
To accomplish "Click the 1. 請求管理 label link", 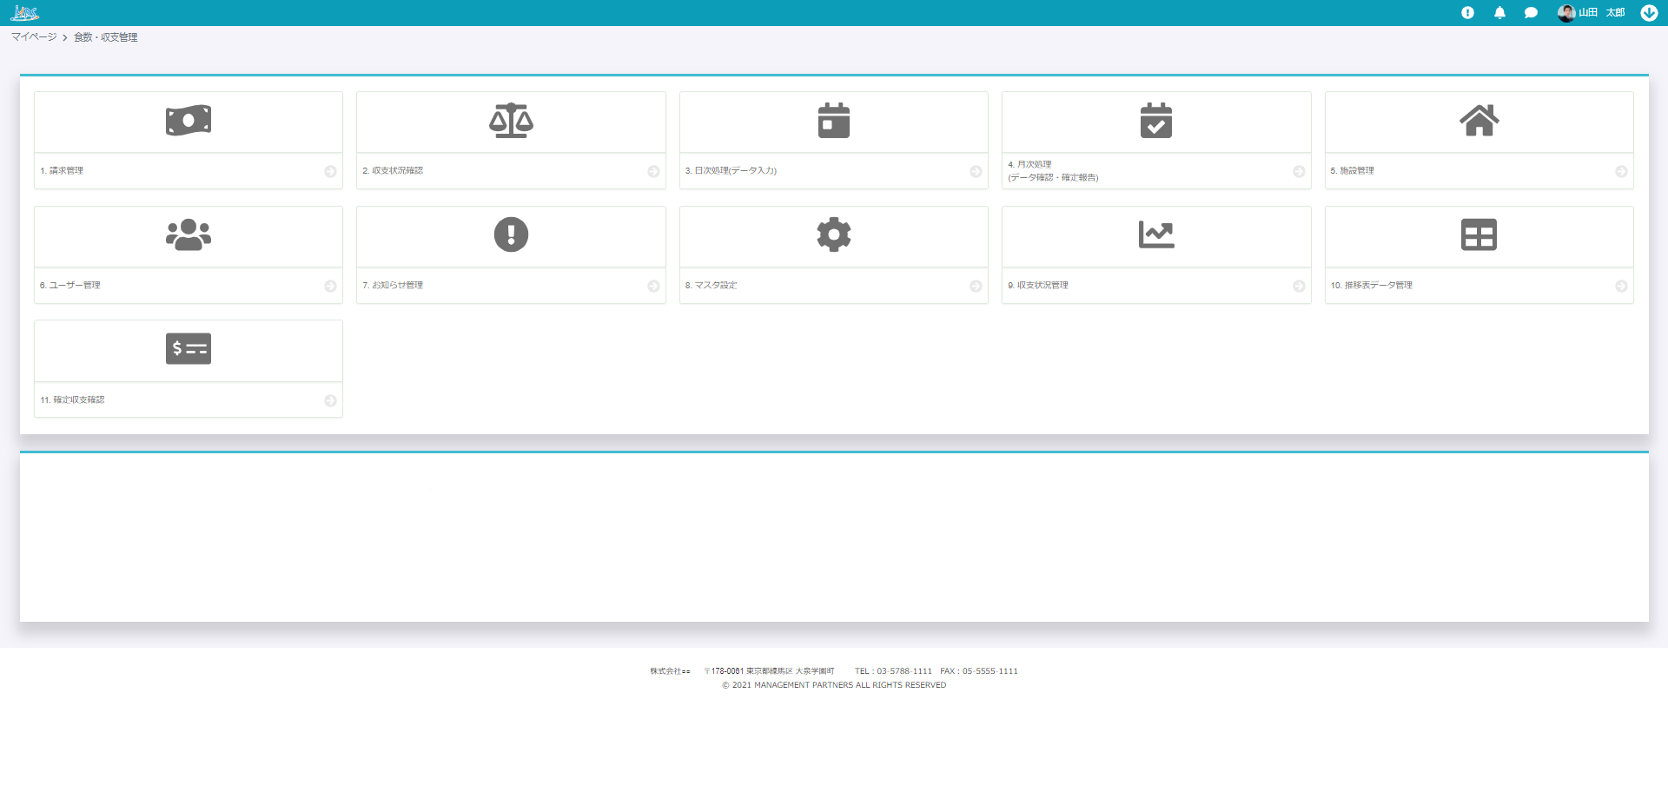I will coord(62,171).
